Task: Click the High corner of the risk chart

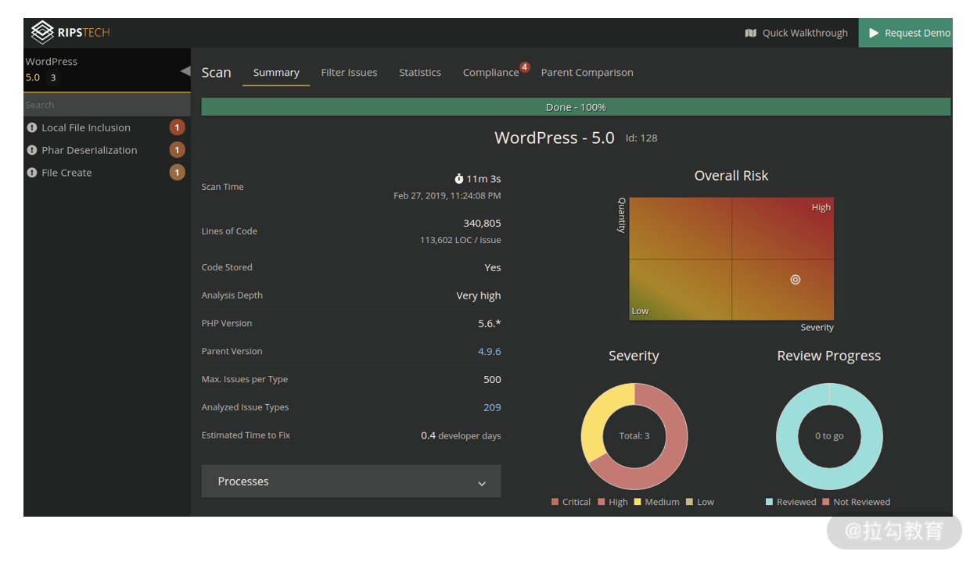Action: point(821,208)
